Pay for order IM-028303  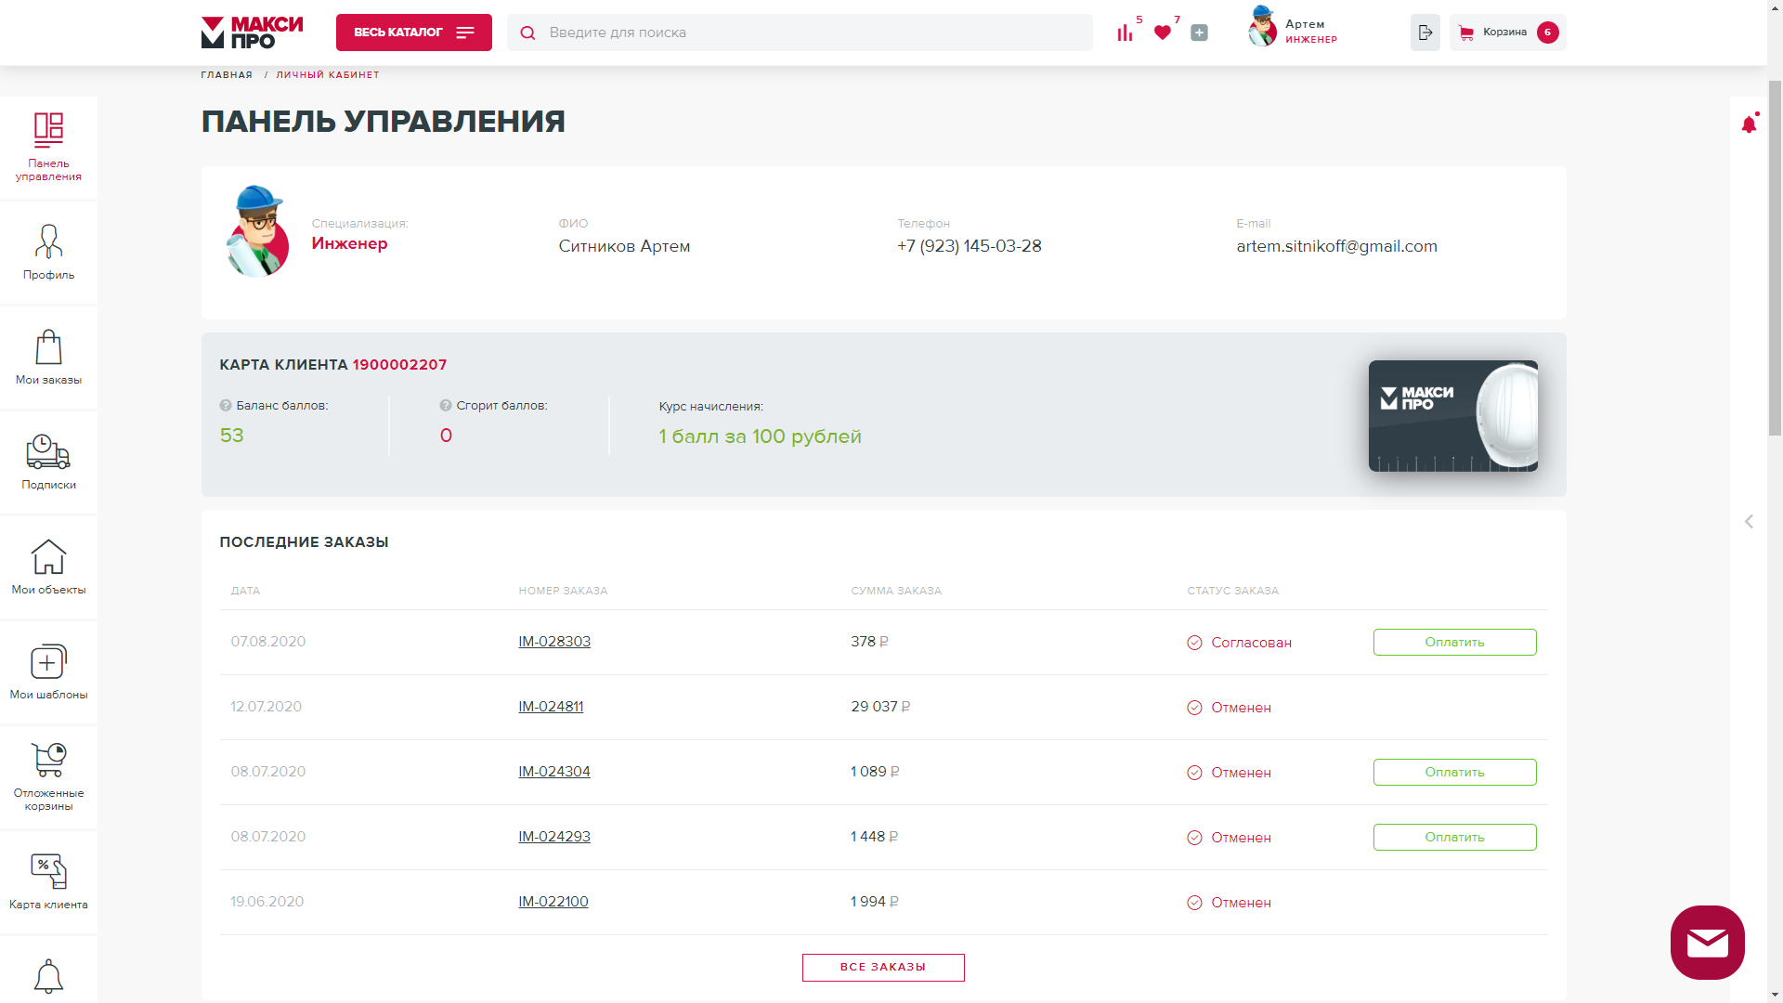pyautogui.click(x=1454, y=643)
